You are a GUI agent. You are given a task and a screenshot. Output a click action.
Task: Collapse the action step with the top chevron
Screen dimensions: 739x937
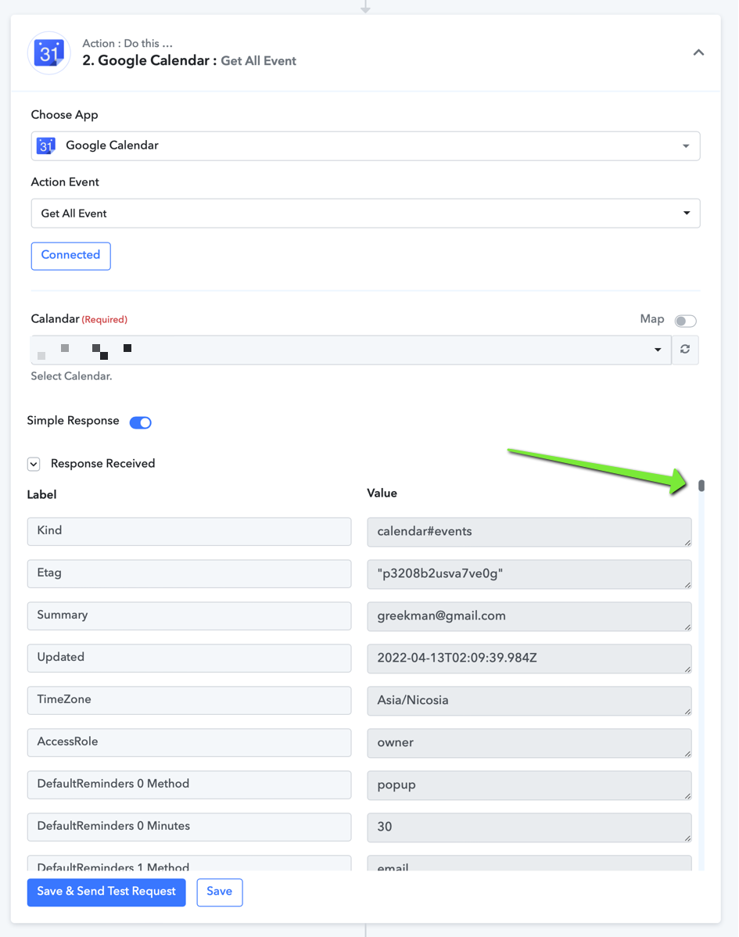click(698, 52)
